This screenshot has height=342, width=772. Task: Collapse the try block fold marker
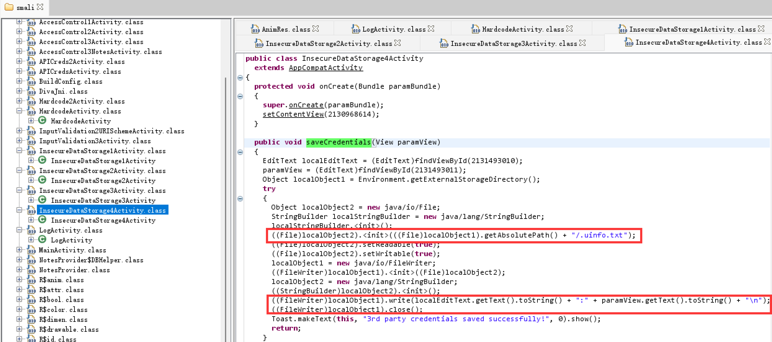click(x=240, y=198)
